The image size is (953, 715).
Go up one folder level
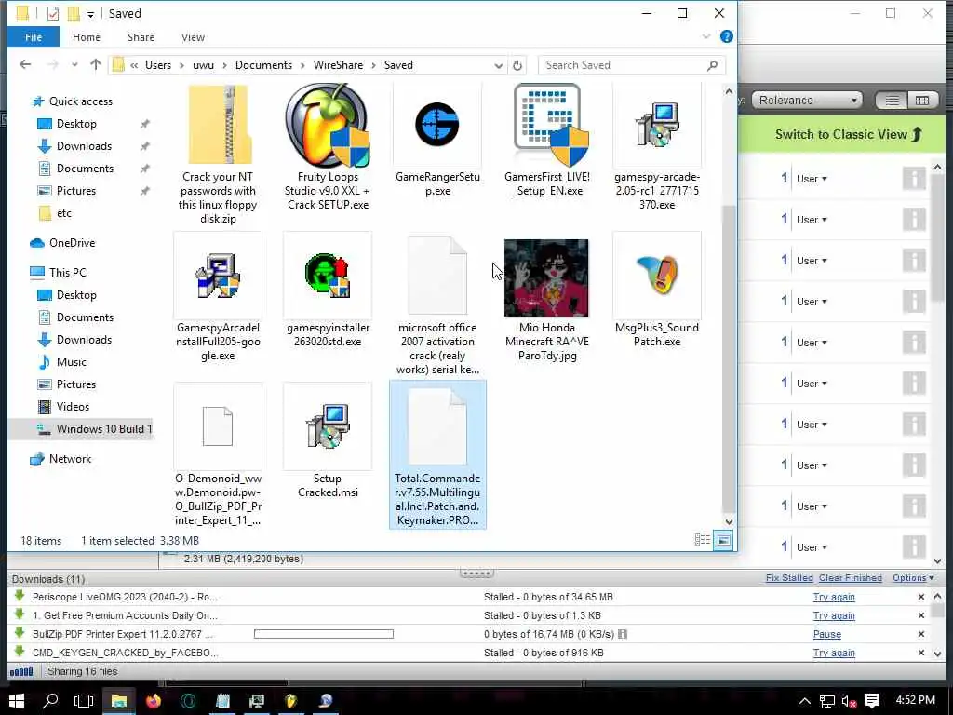tap(96, 64)
